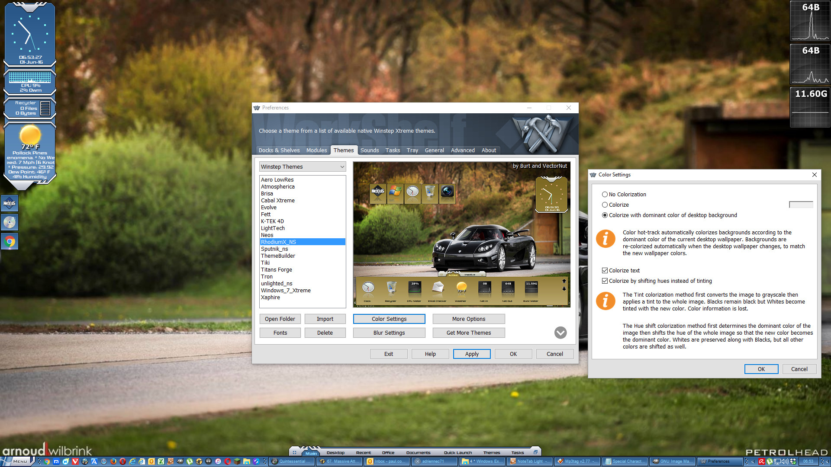Uncheck the Colorize text checkbox

pyautogui.click(x=605, y=271)
